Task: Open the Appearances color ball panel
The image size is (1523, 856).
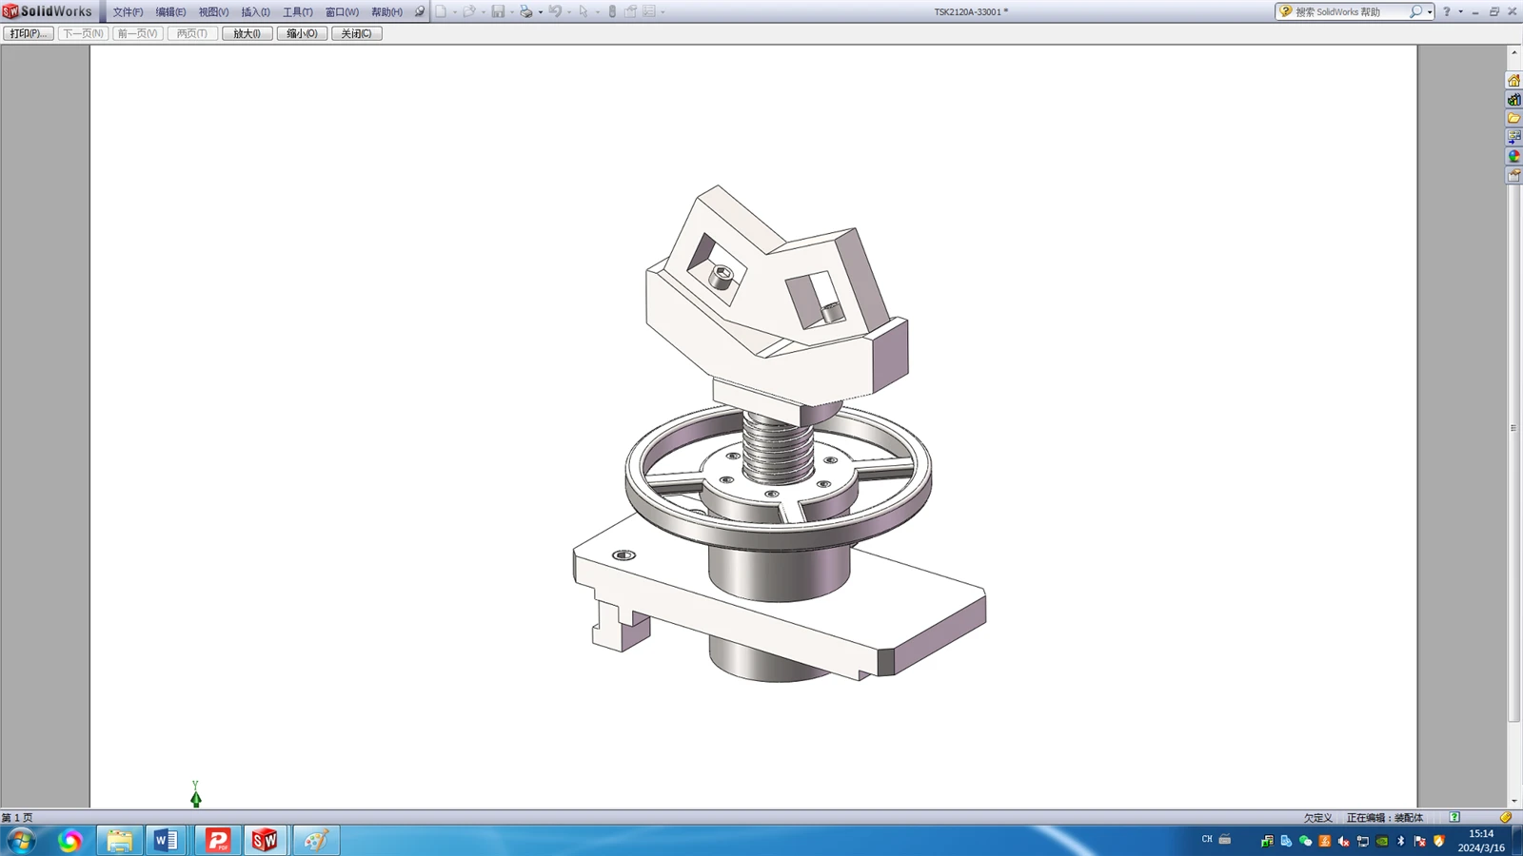Action: (x=1513, y=157)
